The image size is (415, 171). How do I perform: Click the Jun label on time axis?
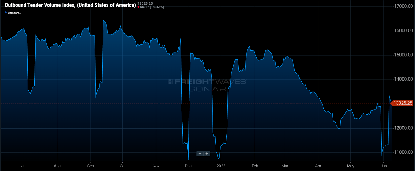(384, 166)
